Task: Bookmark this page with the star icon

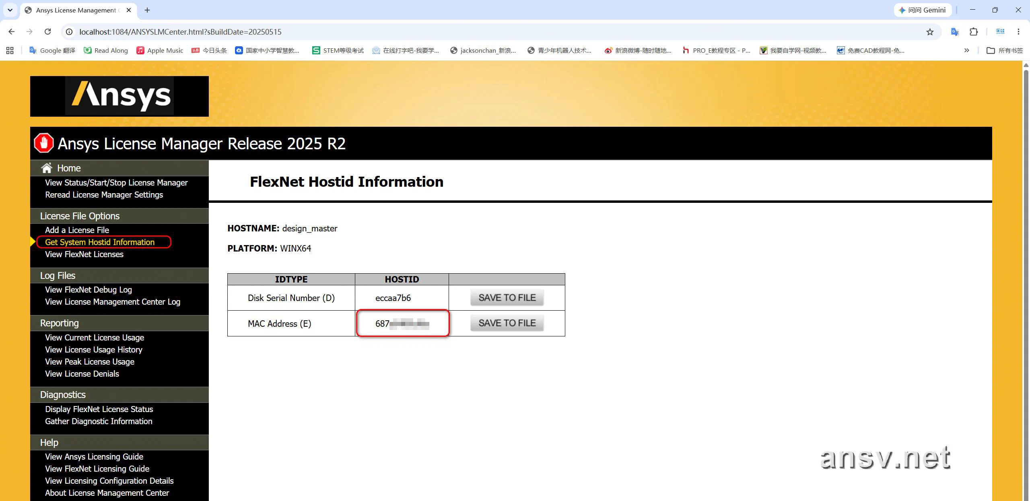Action: 930,32
